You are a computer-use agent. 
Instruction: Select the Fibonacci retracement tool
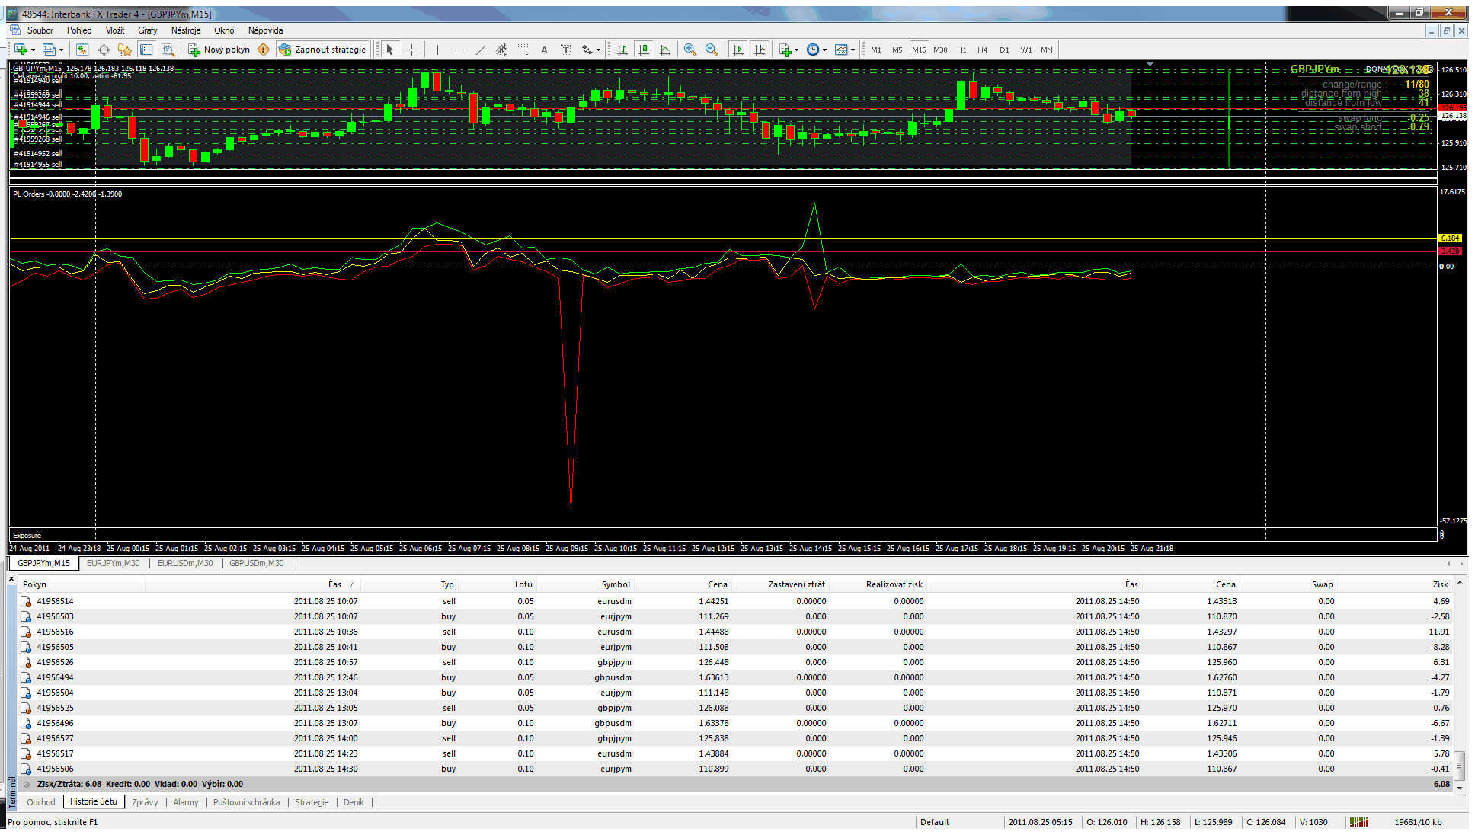523,50
